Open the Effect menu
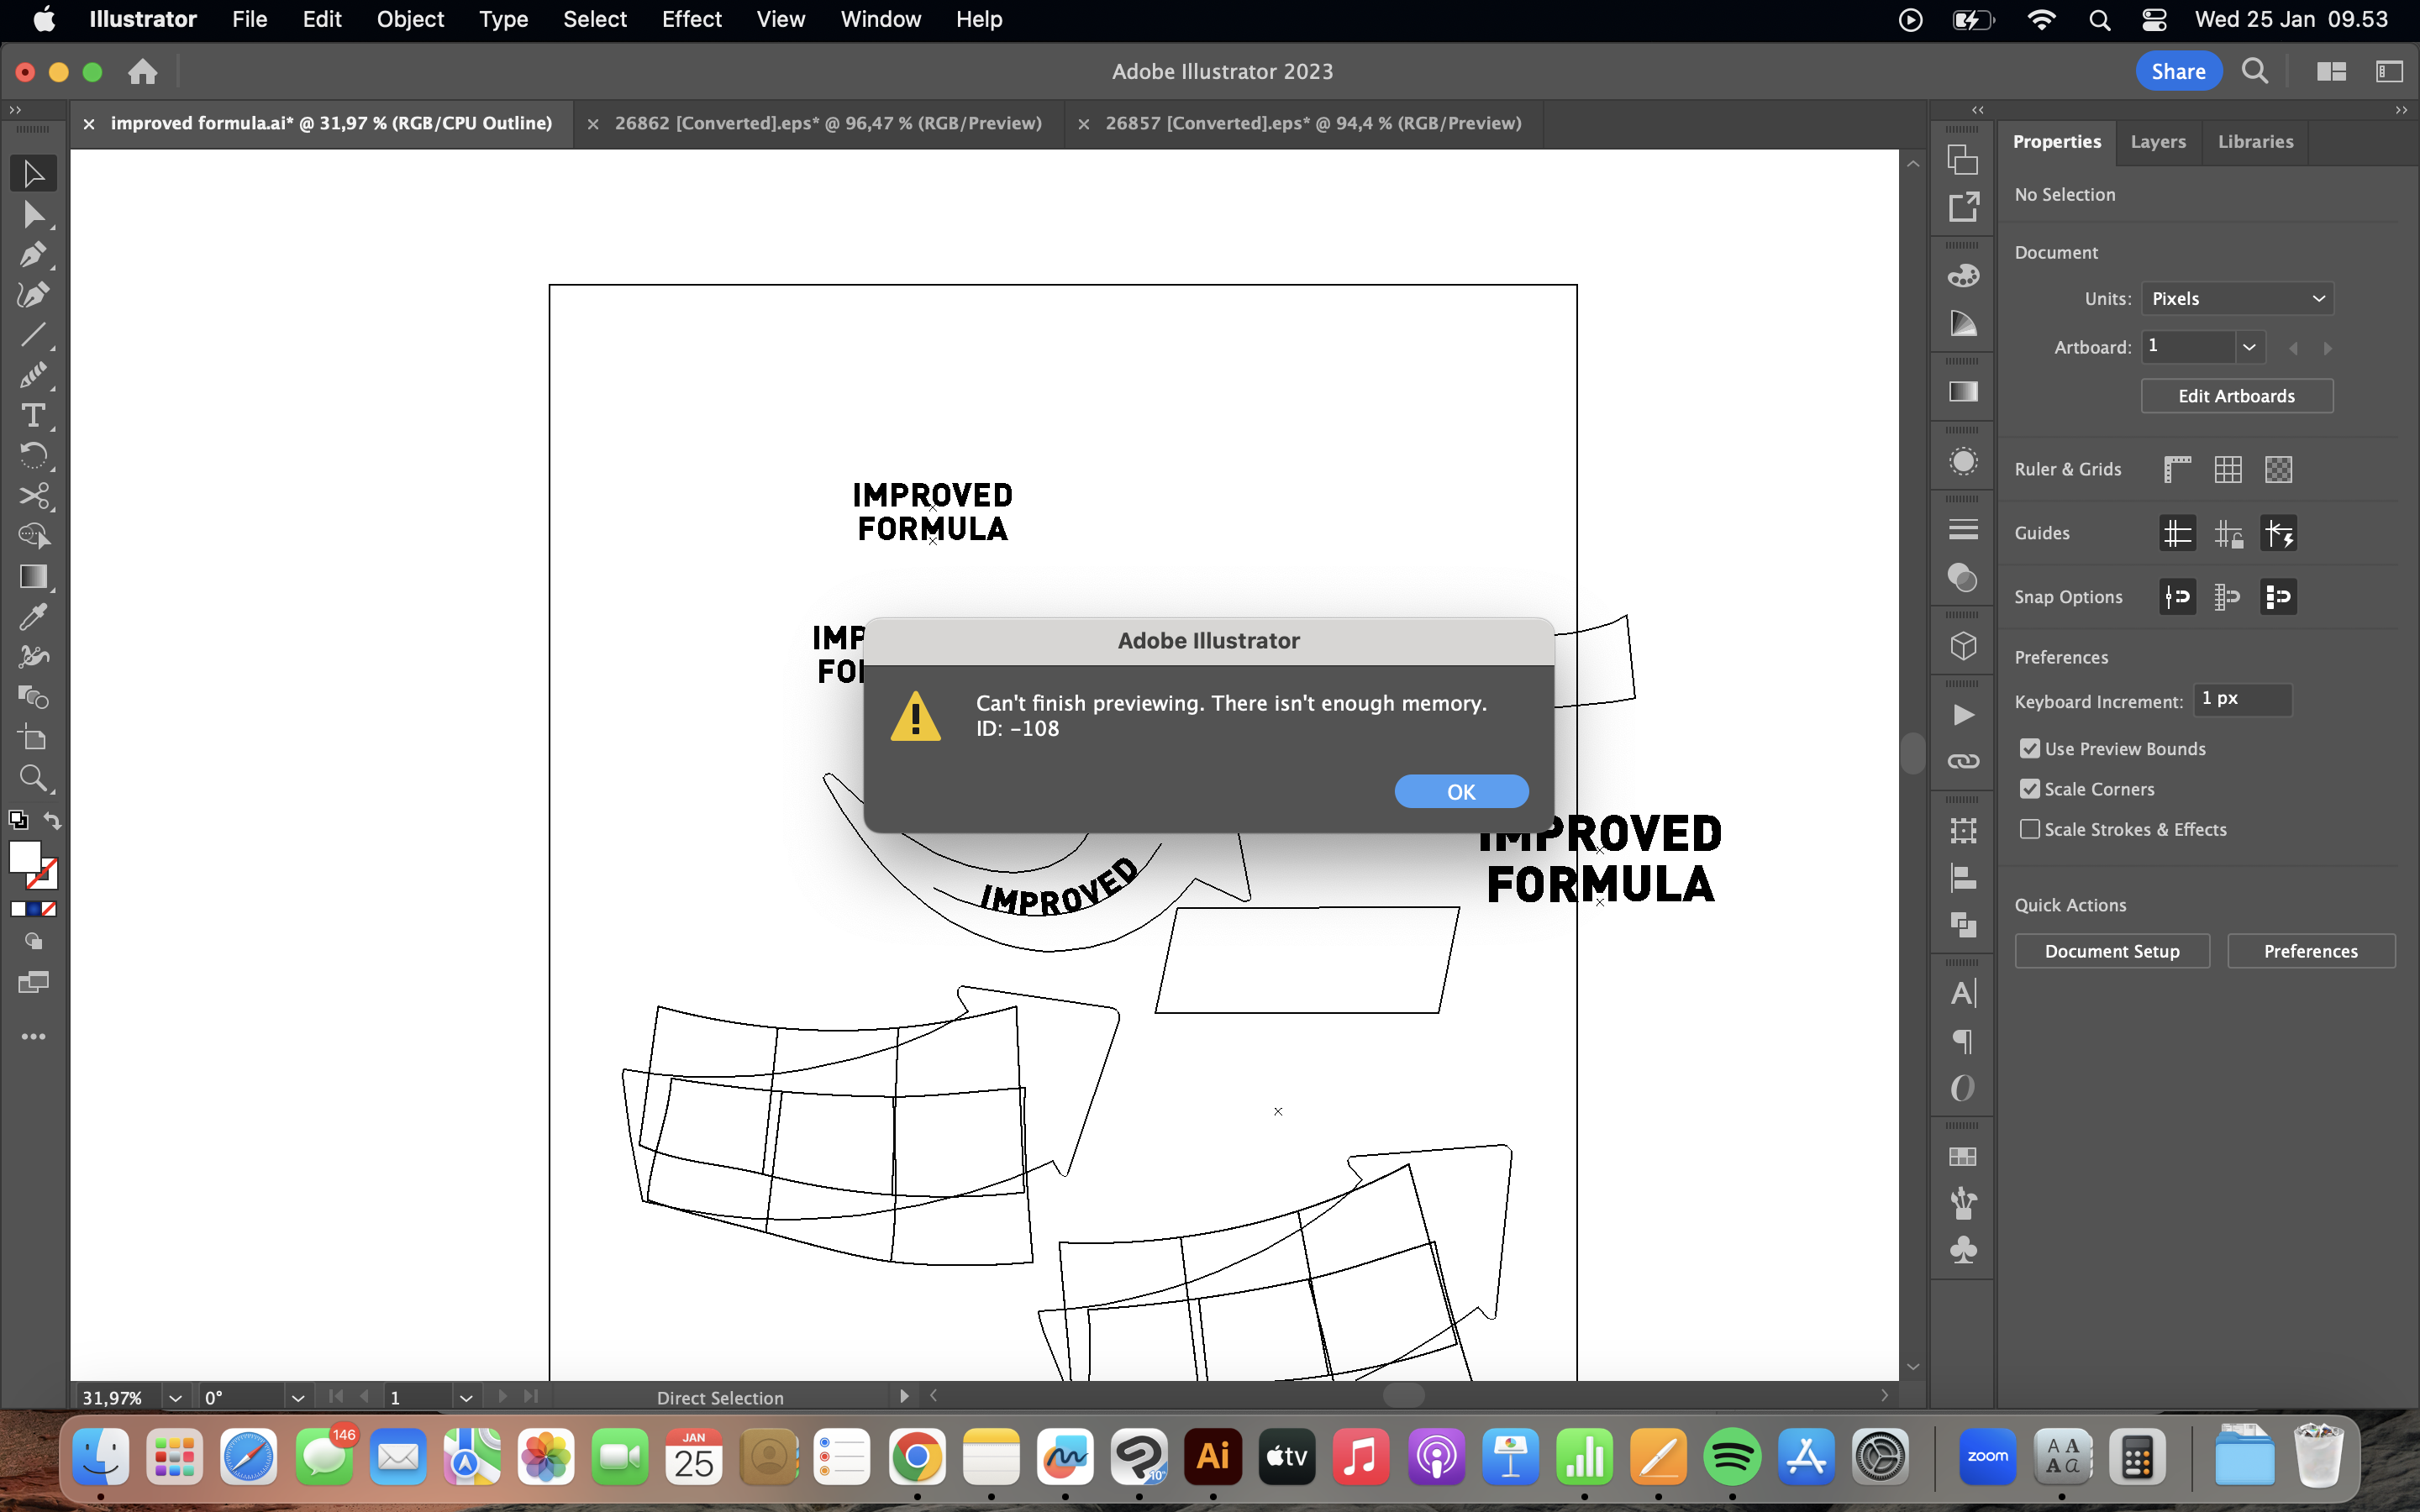This screenshot has height=1512, width=2420. pos(692,19)
